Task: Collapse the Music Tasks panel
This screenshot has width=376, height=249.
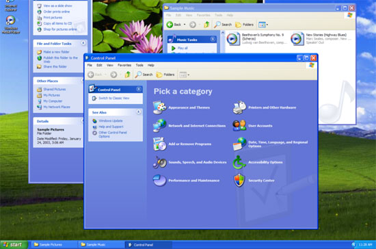Action: pos(213,39)
